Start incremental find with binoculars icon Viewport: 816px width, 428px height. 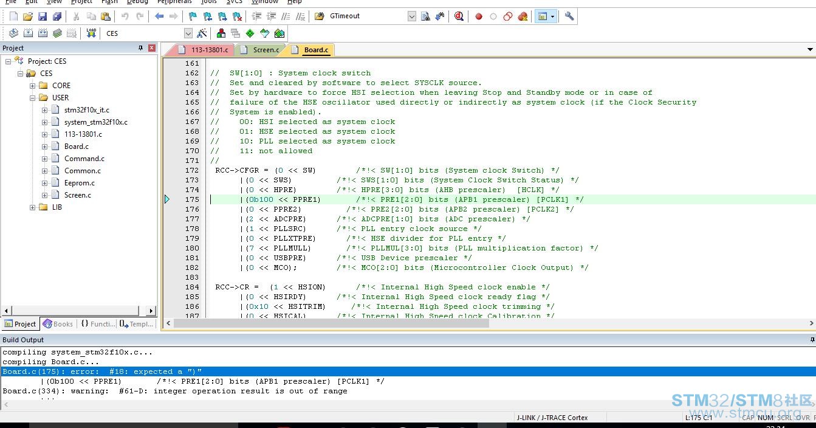tap(440, 16)
